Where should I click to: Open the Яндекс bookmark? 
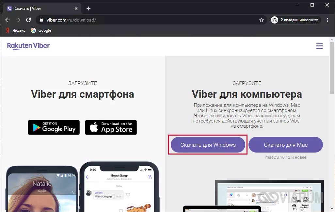[16, 30]
